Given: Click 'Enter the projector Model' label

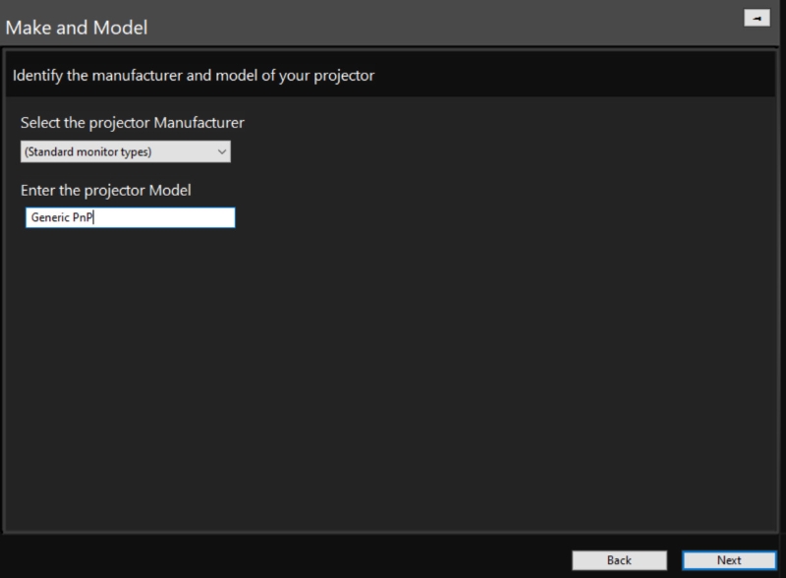Looking at the screenshot, I should coord(106,190).
